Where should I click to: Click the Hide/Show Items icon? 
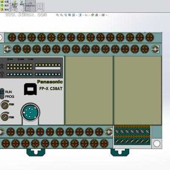click(86, 15)
